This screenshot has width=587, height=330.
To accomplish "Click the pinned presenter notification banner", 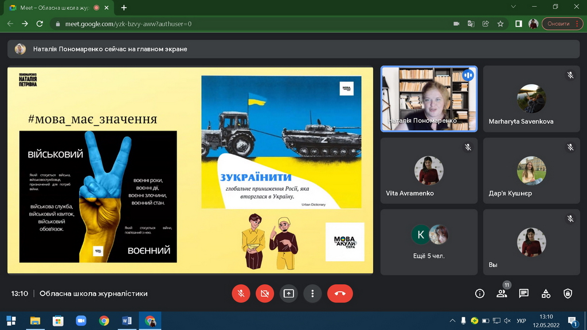I will (x=293, y=49).
